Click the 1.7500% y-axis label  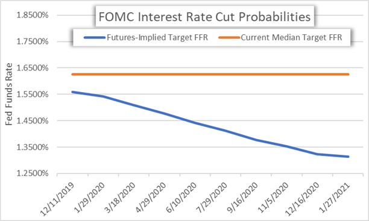coord(32,42)
